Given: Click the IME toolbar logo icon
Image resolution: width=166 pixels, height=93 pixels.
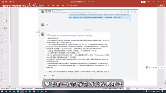Looking at the screenshot, I should pyautogui.click(x=147, y=67).
